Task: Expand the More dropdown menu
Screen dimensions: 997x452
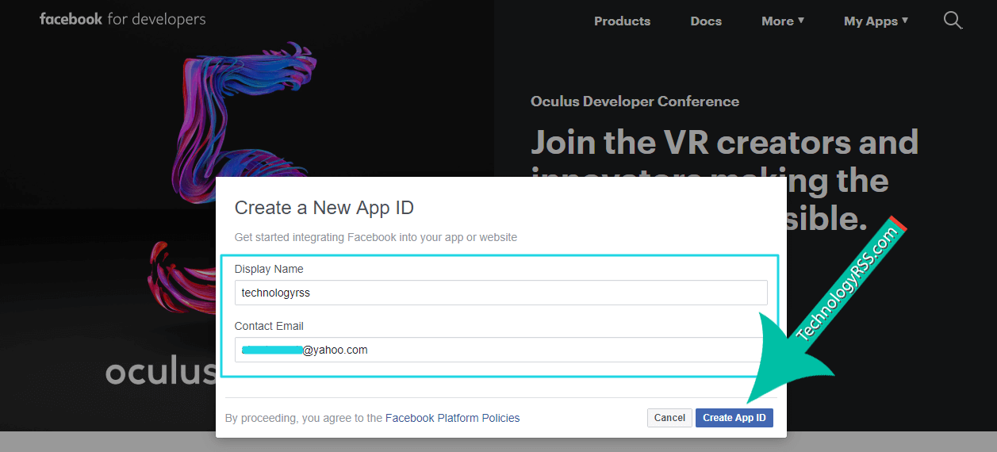Action: [x=782, y=21]
